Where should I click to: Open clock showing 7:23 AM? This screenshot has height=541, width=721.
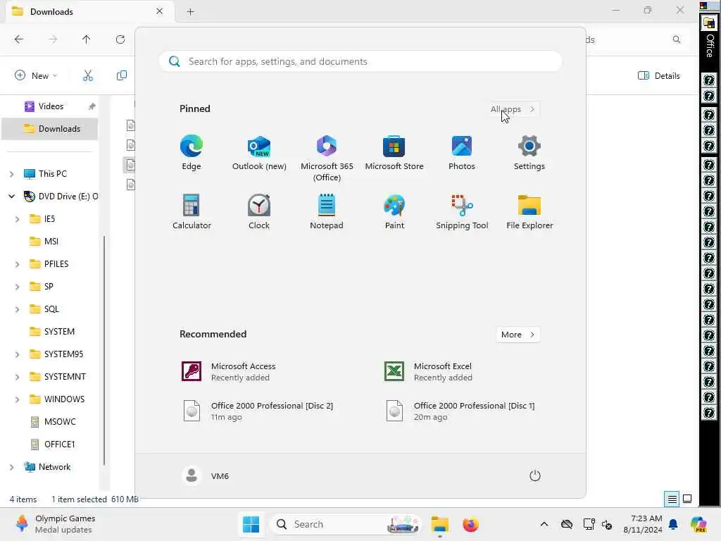click(x=643, y=524)
